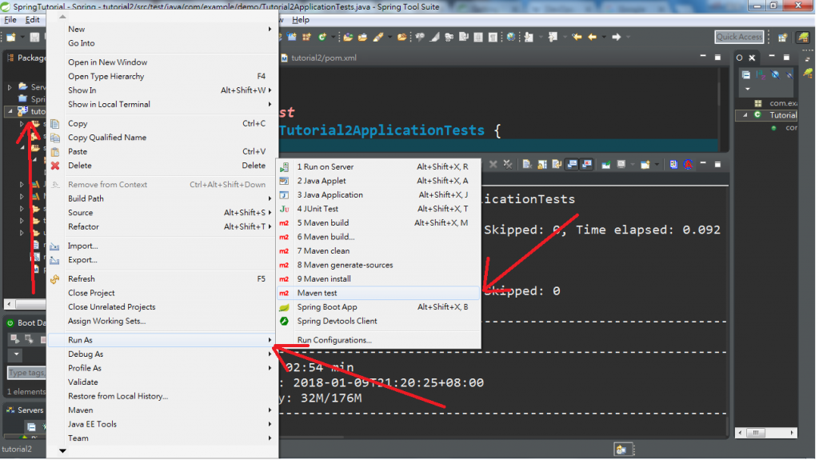Click Copy Qualified Name
Image resolution: width=819 pixels, height=460 pixels.
[162, 138]
